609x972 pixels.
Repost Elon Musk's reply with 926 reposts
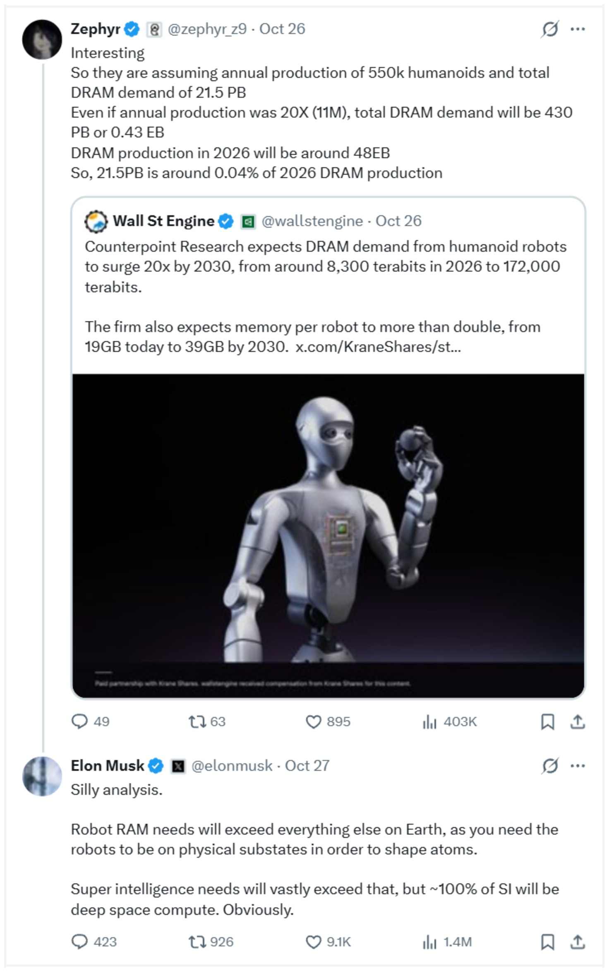click(x=211, y=942)
